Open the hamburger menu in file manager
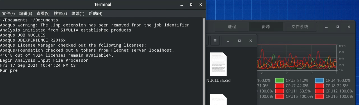The image size is (359, 105). click(x=215, y=41)
